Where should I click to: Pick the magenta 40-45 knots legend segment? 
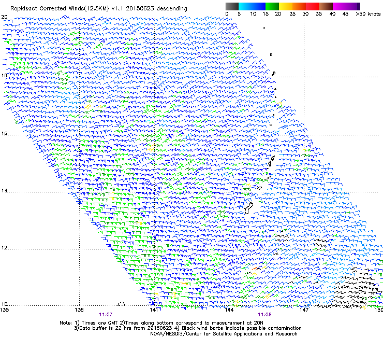click(x=340, y=6)
